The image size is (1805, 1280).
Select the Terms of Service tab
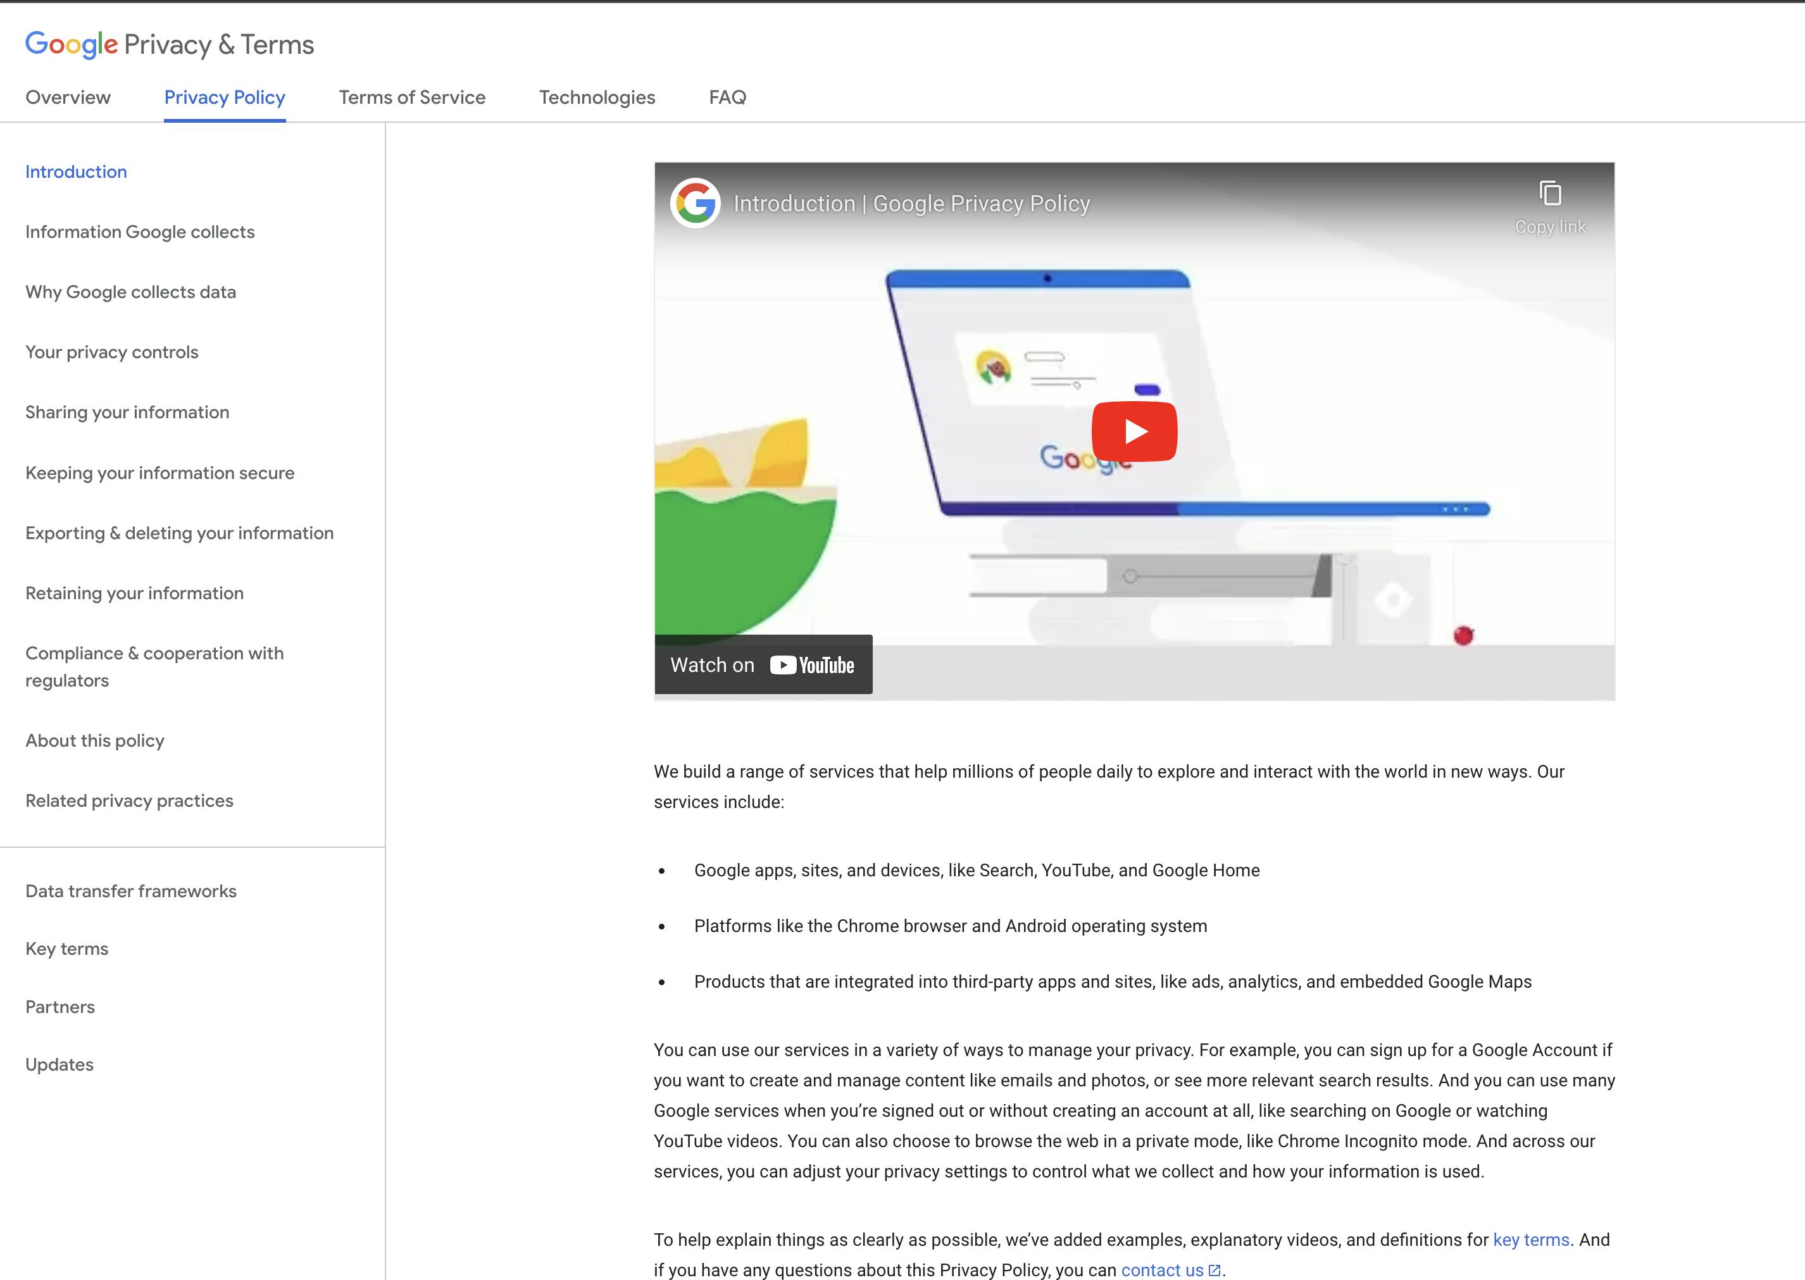411,97
